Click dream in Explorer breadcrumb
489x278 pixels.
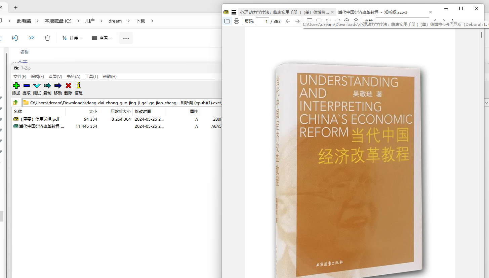pyautogui.click(x=115, y=21)
